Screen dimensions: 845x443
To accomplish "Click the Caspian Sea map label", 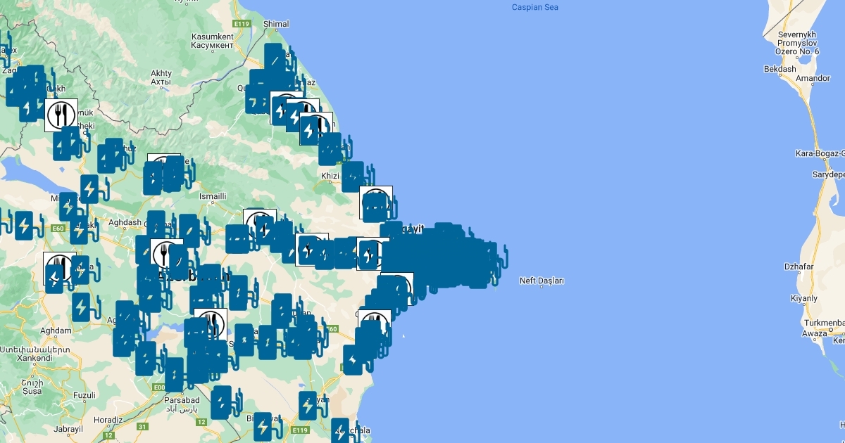I will [x=535, y=8].
